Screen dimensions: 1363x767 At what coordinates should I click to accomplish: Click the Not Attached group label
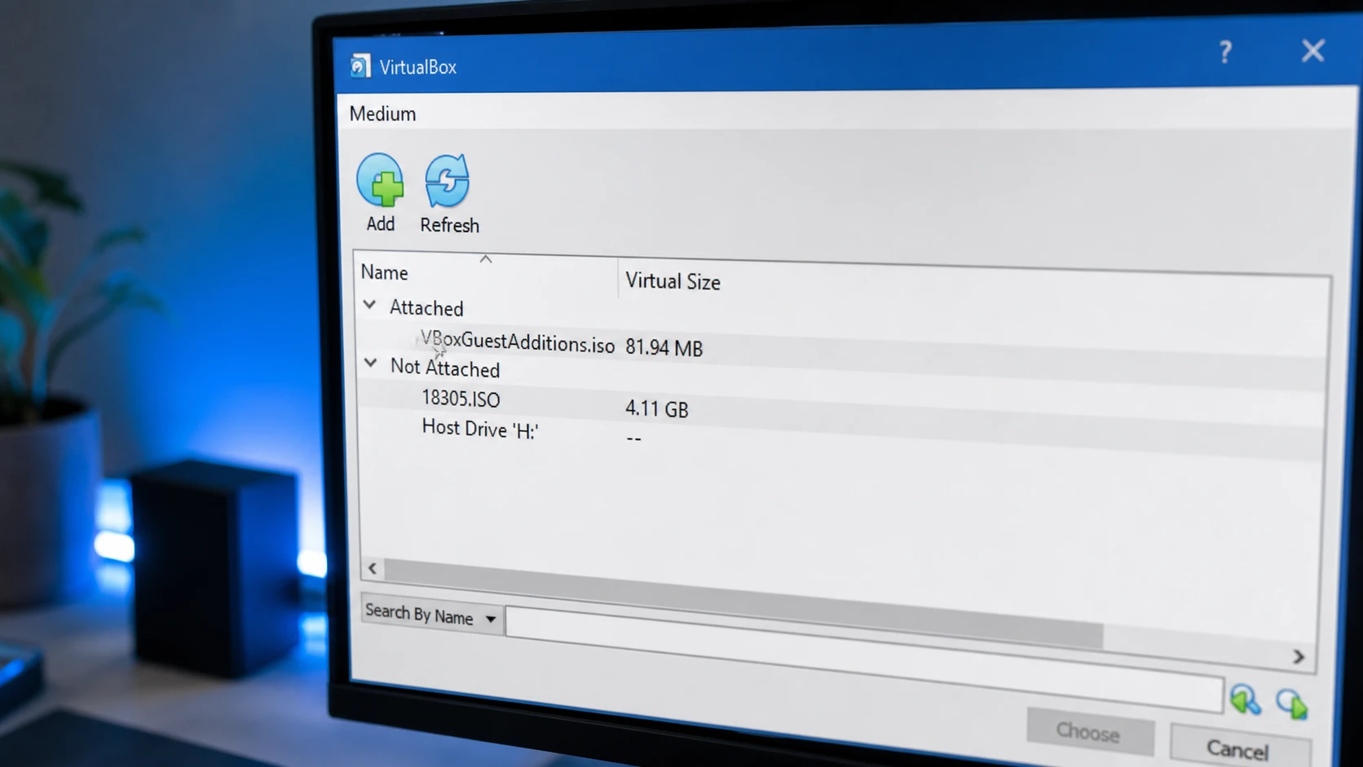pos(445,368)
